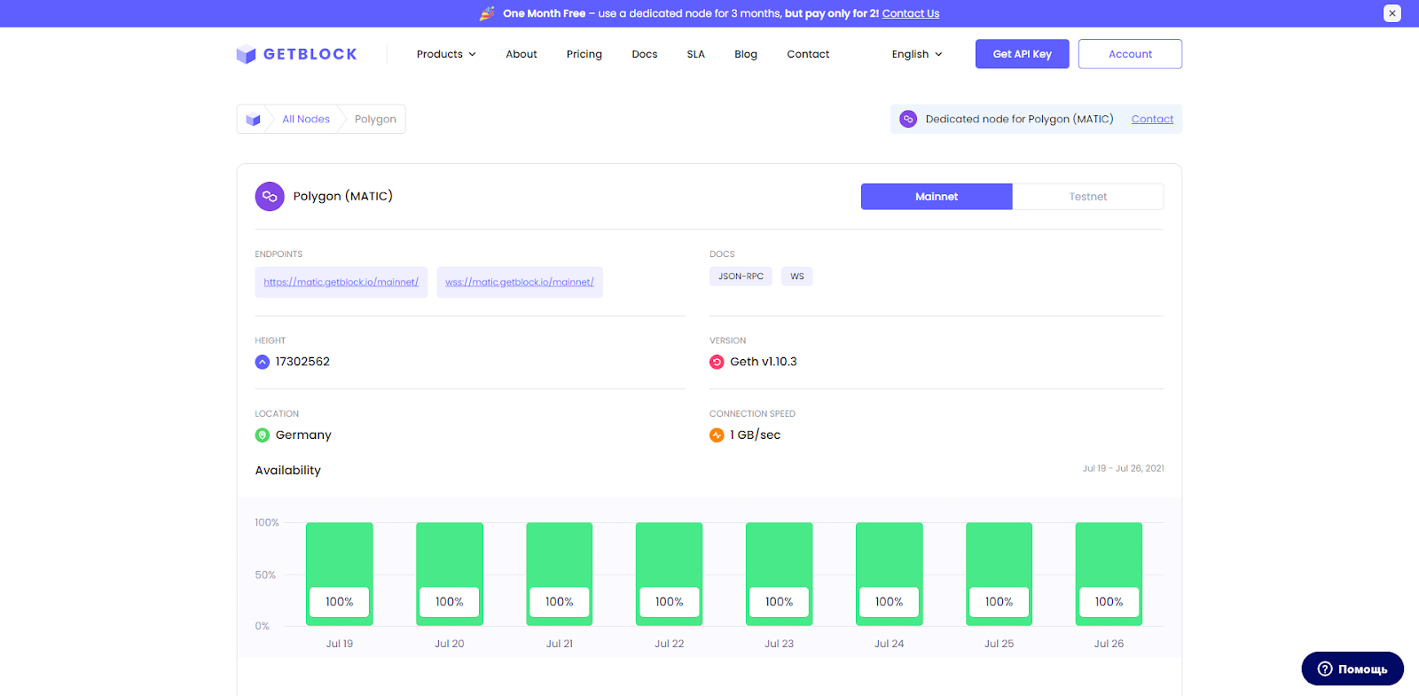The width and height of the screenshot is (1419, 696).
Task: Click the Polygon (MATIC) title text
Action: coord(343,196)
